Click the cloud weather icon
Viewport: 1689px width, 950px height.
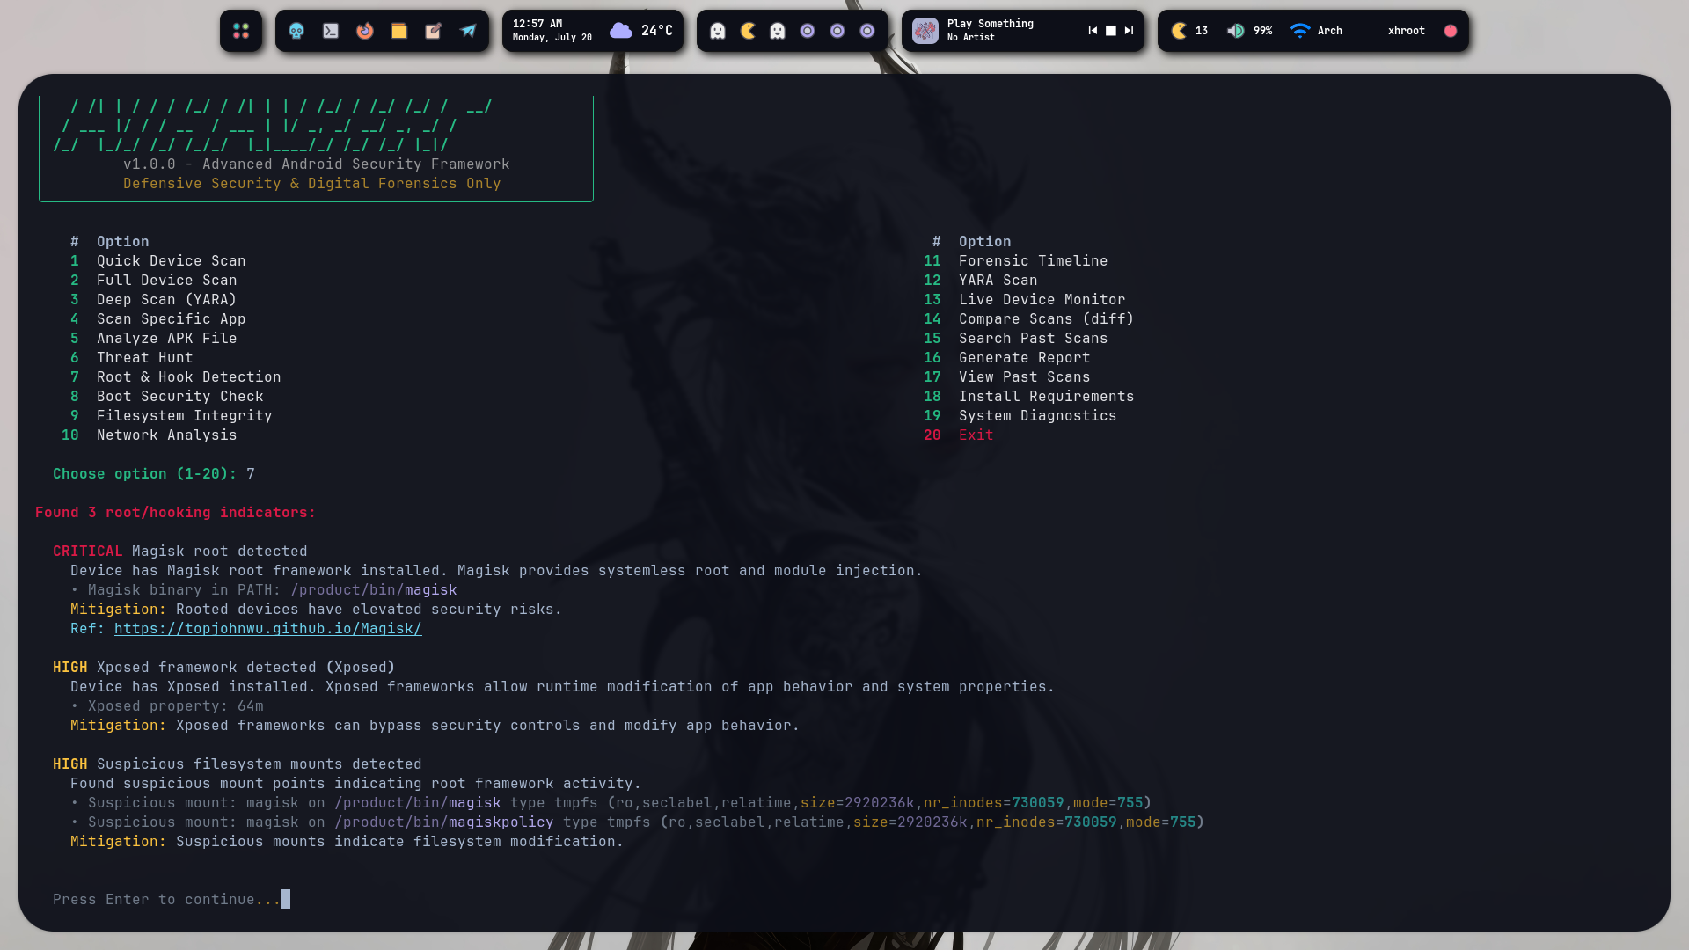click(621, 31)
